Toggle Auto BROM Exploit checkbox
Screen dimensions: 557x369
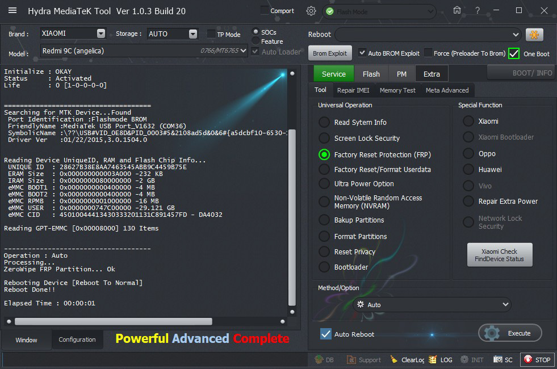[362, 53]
